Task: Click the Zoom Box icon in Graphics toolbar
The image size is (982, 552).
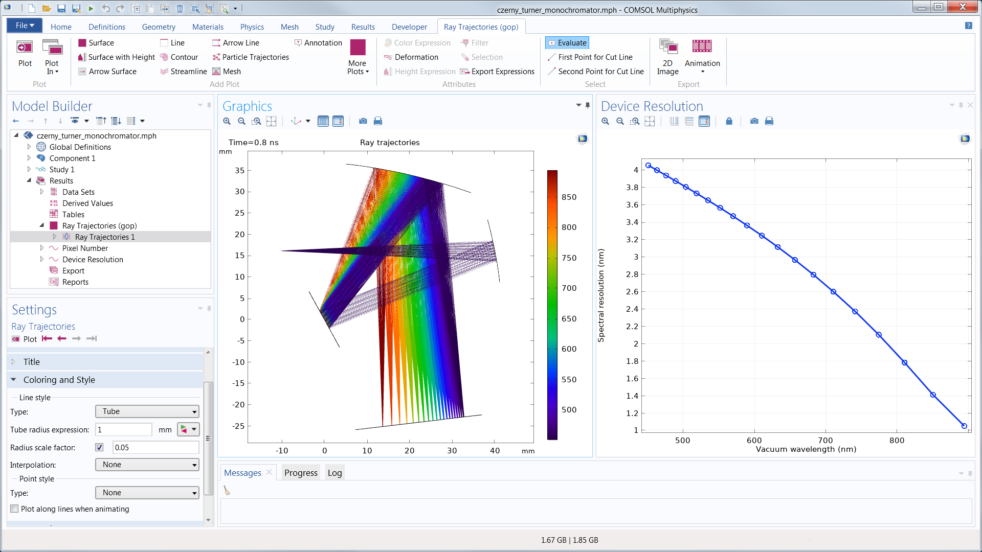Action: 256,121
